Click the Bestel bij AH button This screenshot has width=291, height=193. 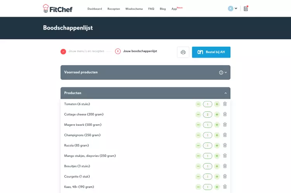[211, 52]
